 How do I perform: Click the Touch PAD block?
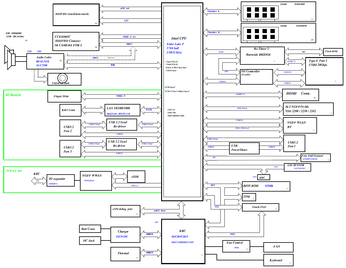[261, 207]
